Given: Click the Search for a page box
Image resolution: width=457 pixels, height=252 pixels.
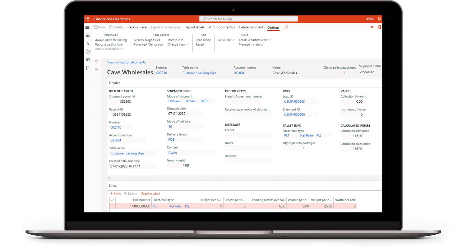Looking at the screenshot, I should [x=248, y=19].
